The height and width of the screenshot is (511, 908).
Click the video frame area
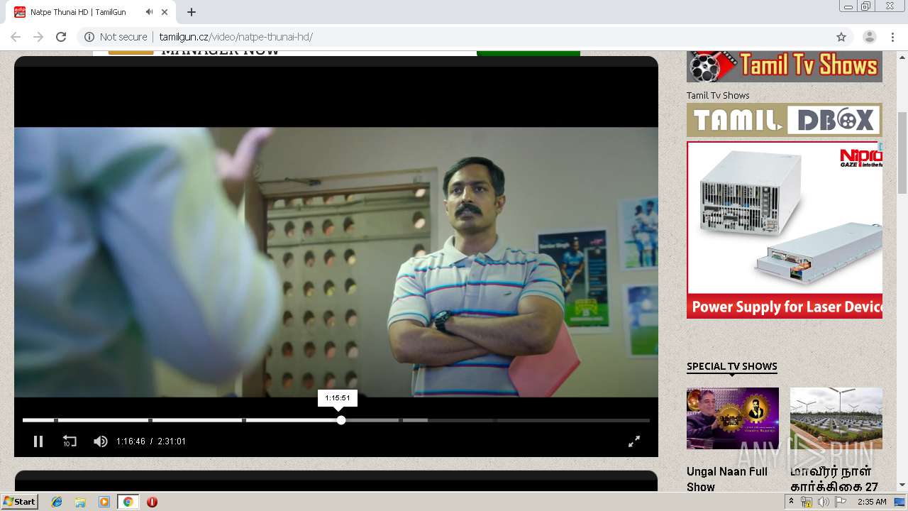(x=336, y=262)
